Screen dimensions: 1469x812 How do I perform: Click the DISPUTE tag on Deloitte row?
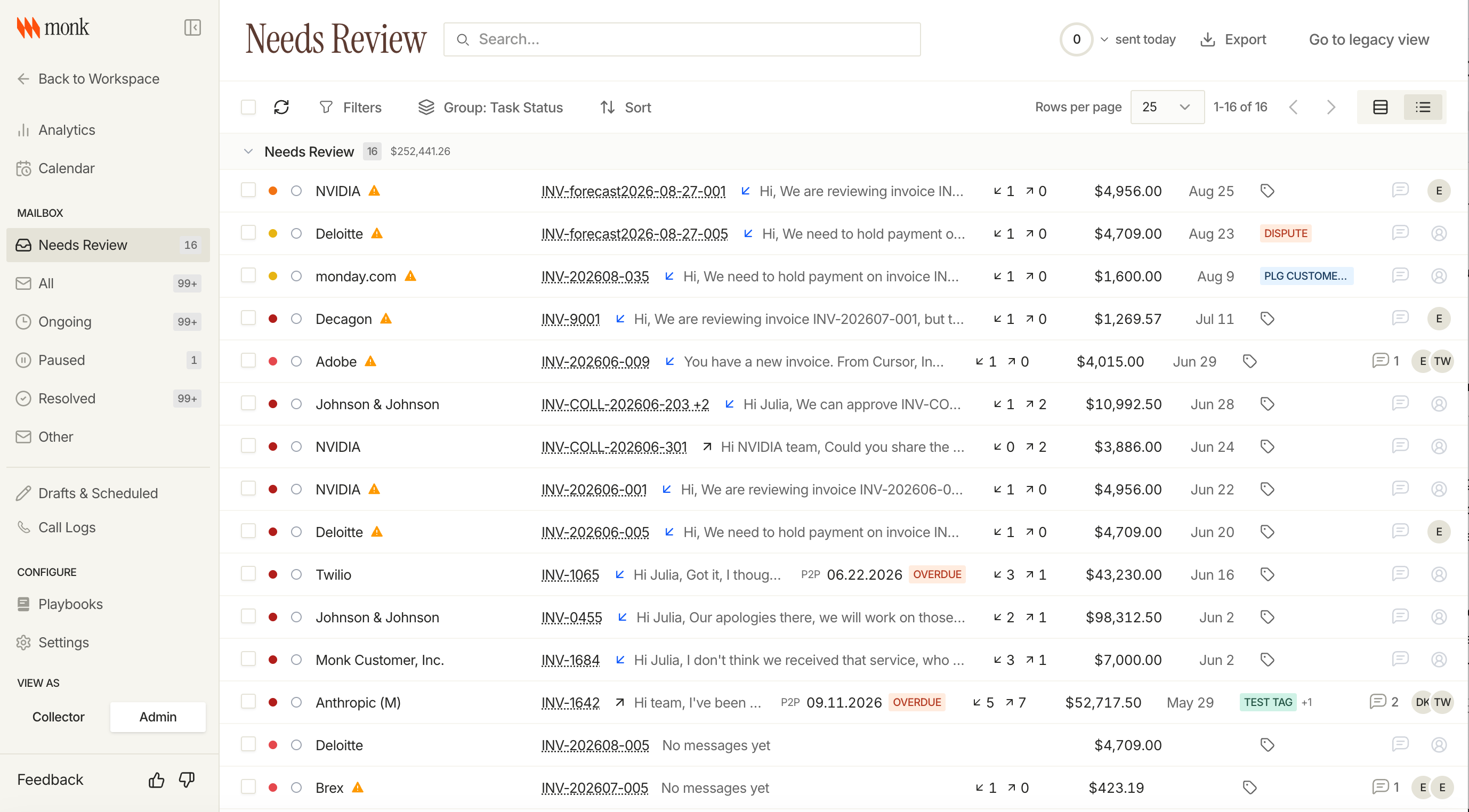pyautogui.click(x=1286, y=233)
